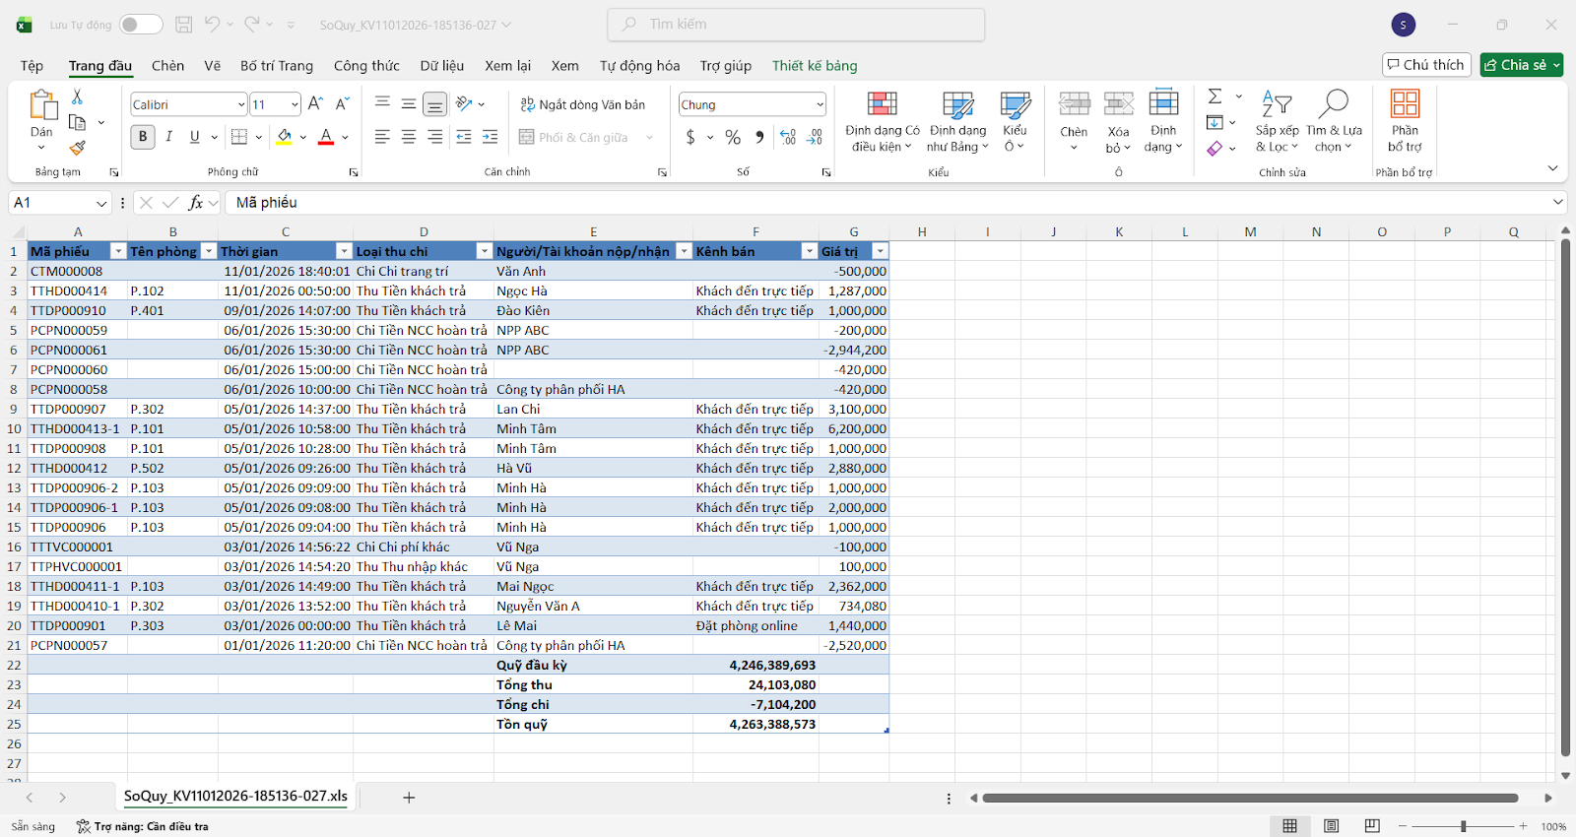Click the Chú thích button
The height and width of the screenshot is (837, 1576).
tap(1425, 65)
